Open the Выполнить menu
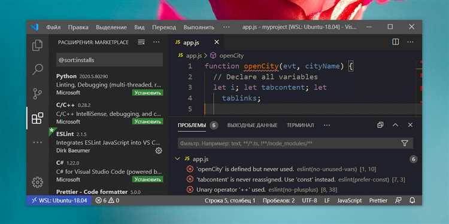This screenshot has height=224, width=449. (199, 27)
